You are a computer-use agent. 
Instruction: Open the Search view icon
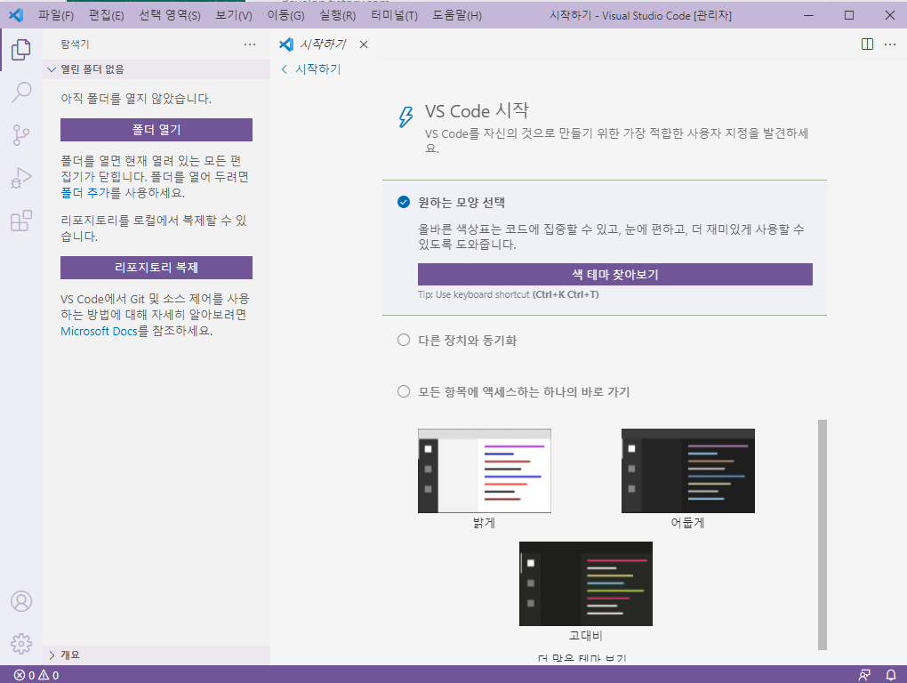[20, 92]
